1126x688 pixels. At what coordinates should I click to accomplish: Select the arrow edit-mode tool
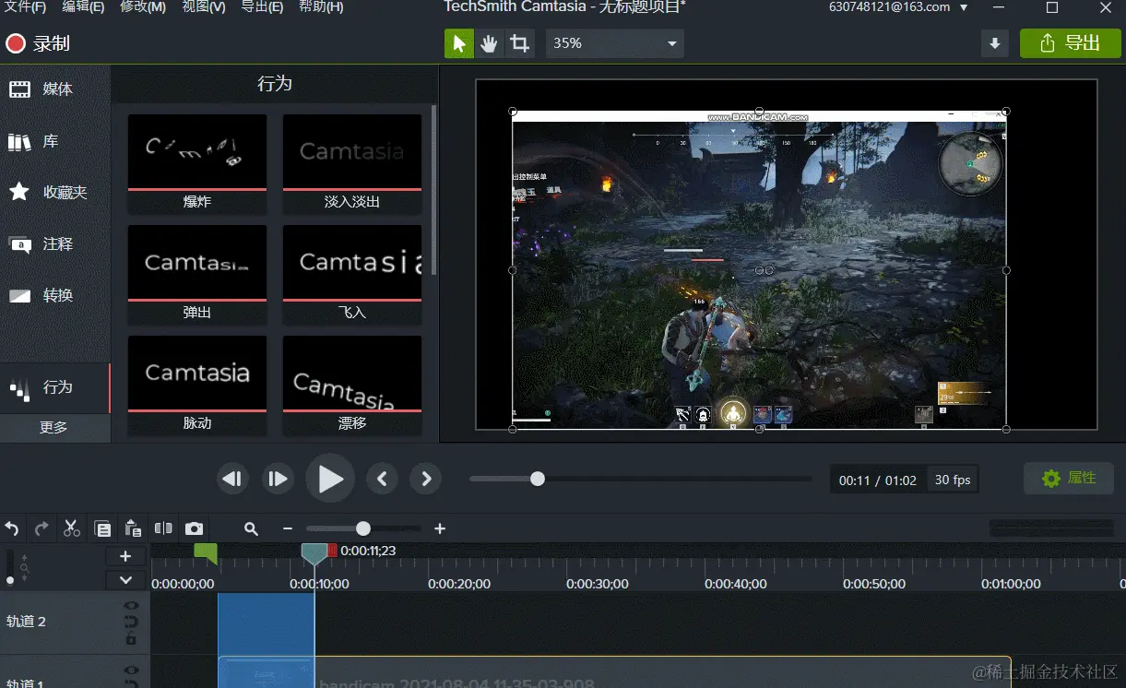pos(459,43)
